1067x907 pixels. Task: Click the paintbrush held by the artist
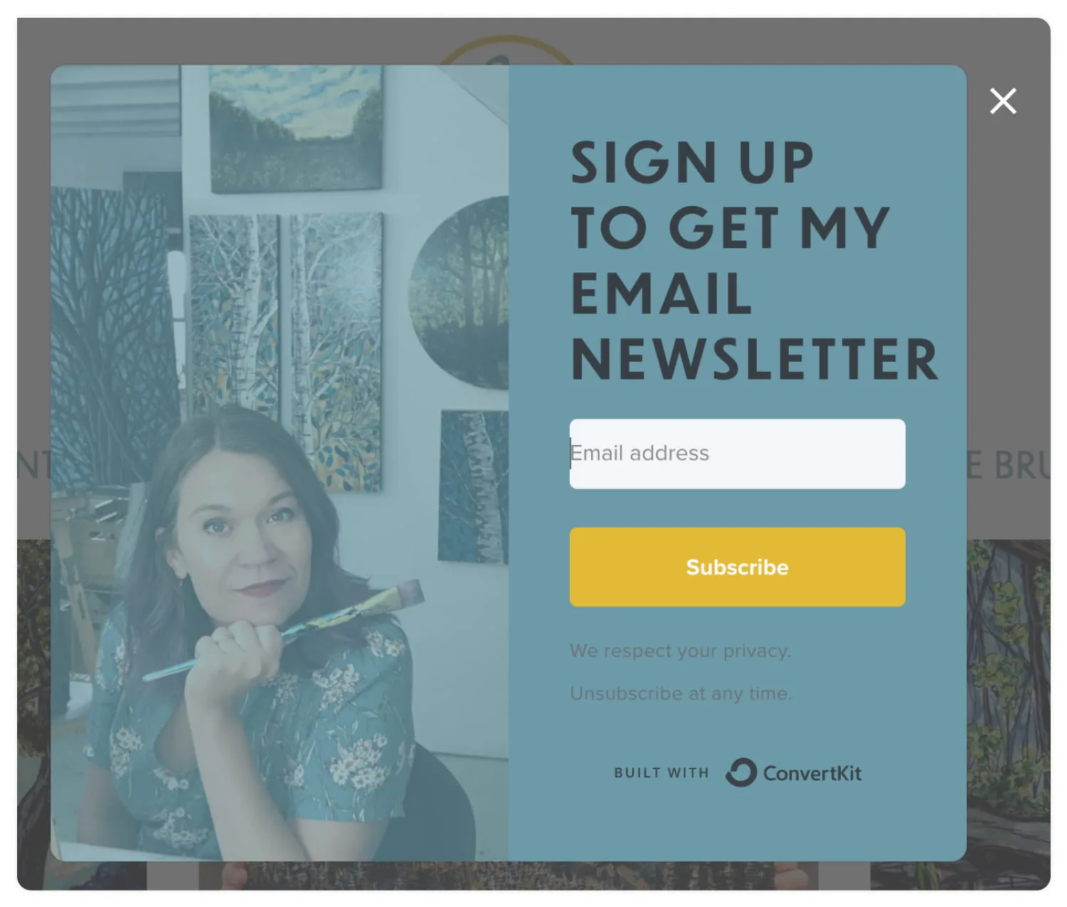(285, 629)
